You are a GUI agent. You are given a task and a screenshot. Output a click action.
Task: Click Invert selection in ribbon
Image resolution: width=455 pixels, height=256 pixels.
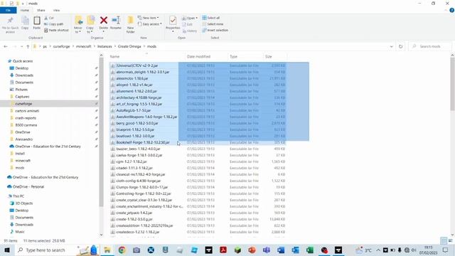(x=215, y=30)
